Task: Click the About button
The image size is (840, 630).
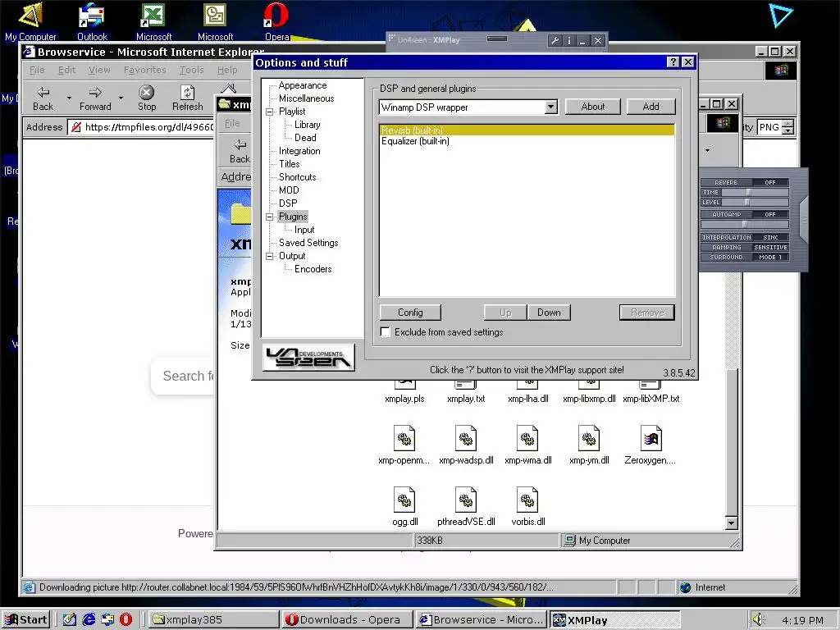Action: pyautogui.click(x=592, y=107)
